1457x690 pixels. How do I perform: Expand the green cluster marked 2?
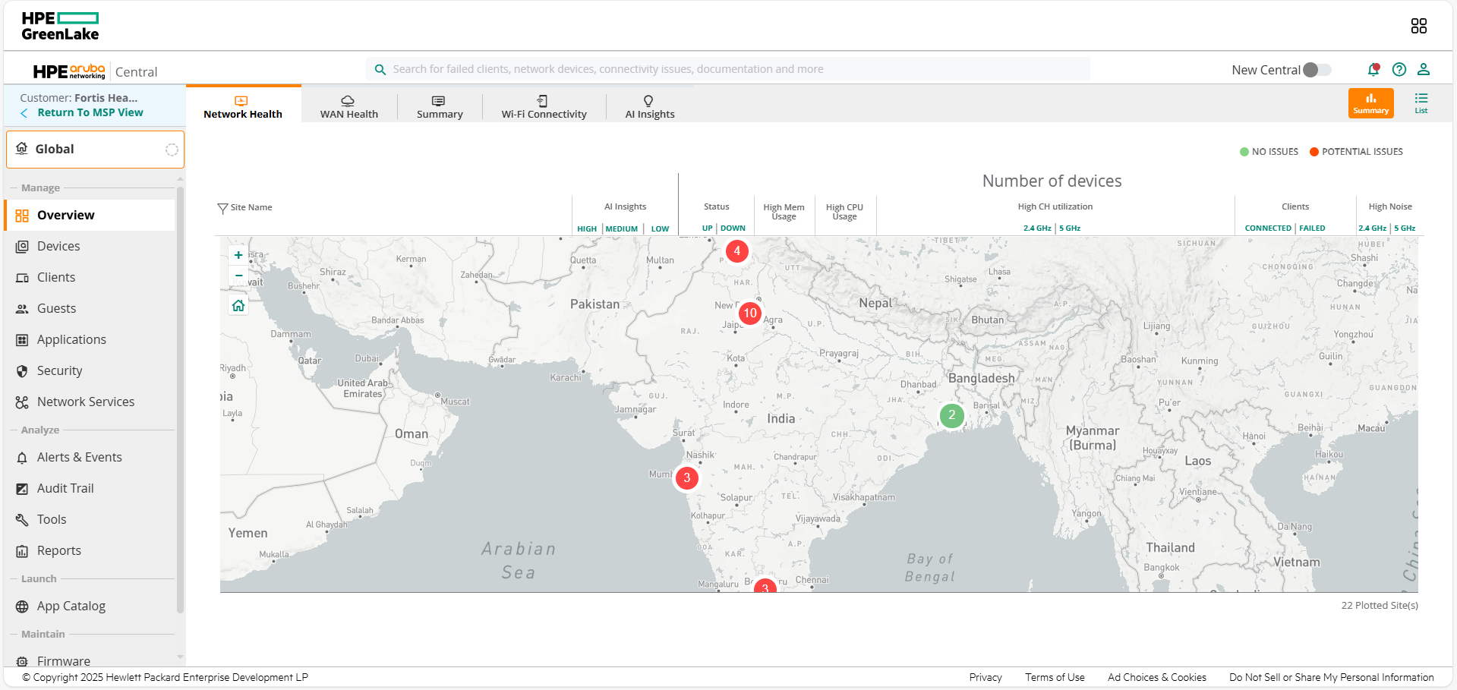click(951, 415)
